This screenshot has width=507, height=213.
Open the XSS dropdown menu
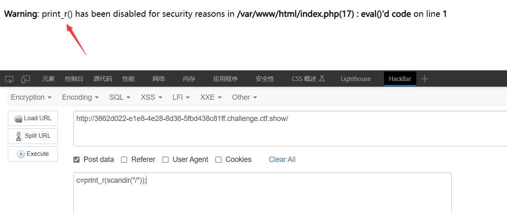[151, 97]
